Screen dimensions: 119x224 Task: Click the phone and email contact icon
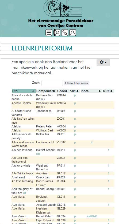click(x=57, y=33)
